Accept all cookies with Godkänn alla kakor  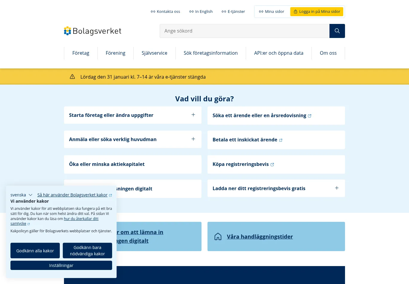click(35, 251)
